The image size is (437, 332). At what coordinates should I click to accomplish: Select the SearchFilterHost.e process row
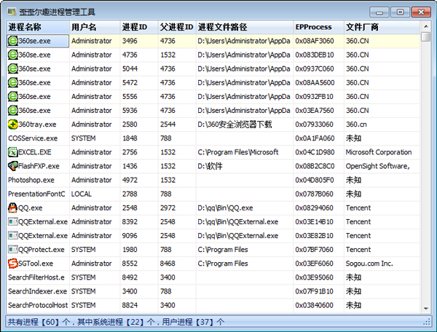[x=213, y=277]
